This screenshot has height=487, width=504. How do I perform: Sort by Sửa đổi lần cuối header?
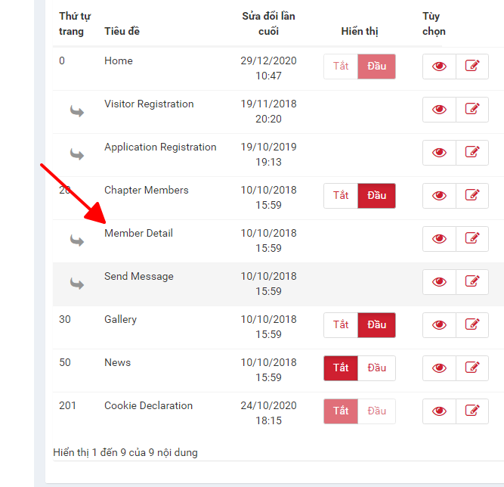268,23
